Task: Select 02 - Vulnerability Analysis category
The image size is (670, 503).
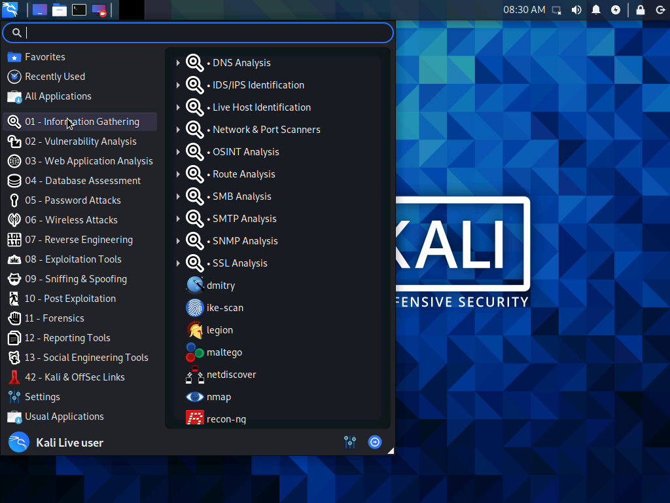Action: coord(80,141)
